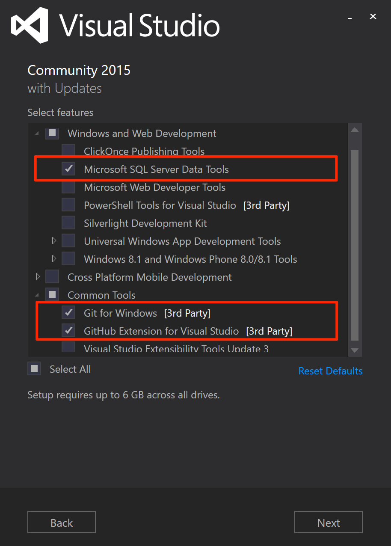Enable ClickOnce Publishing Tools checkbox
Screen dimensions: 391x546
[68, 151]
